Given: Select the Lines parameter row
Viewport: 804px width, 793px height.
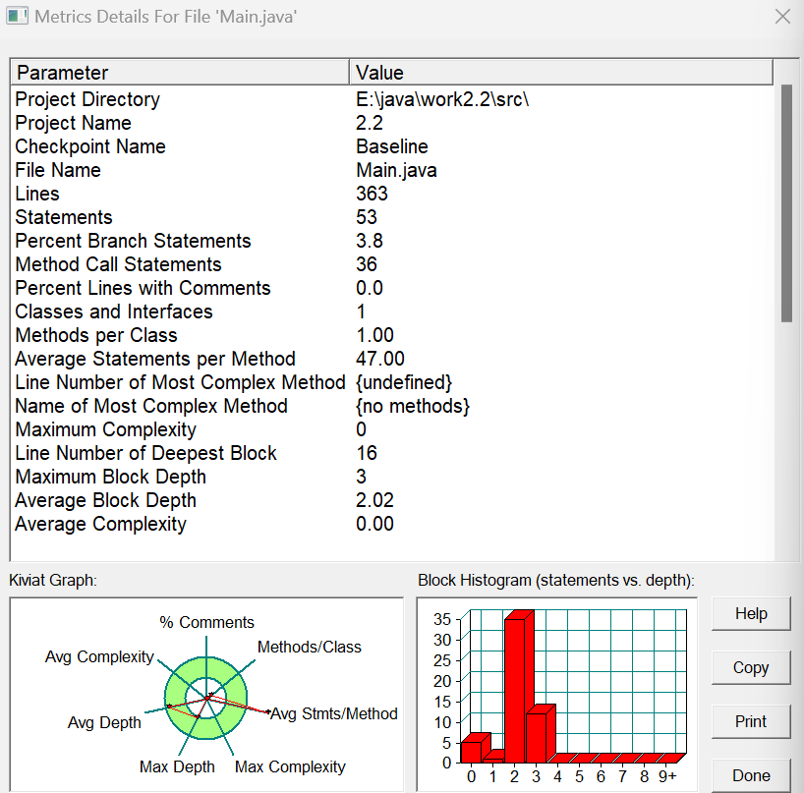Looking at the screenshot, I should tap(392, 194).
